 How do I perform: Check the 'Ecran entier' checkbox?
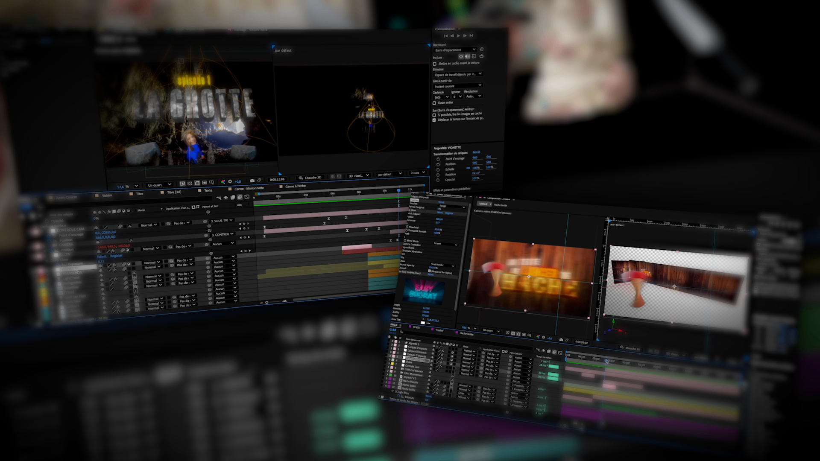[x=434, y=103]
